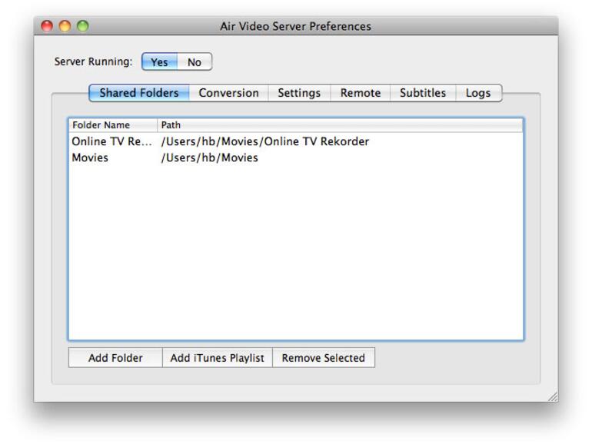Go to the Settings tab
This screenshot has width=592, height=444.
[x=299, y=93]
